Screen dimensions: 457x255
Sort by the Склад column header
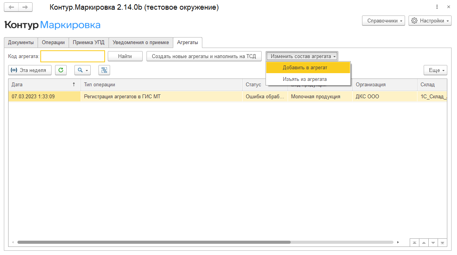point(432,85)
